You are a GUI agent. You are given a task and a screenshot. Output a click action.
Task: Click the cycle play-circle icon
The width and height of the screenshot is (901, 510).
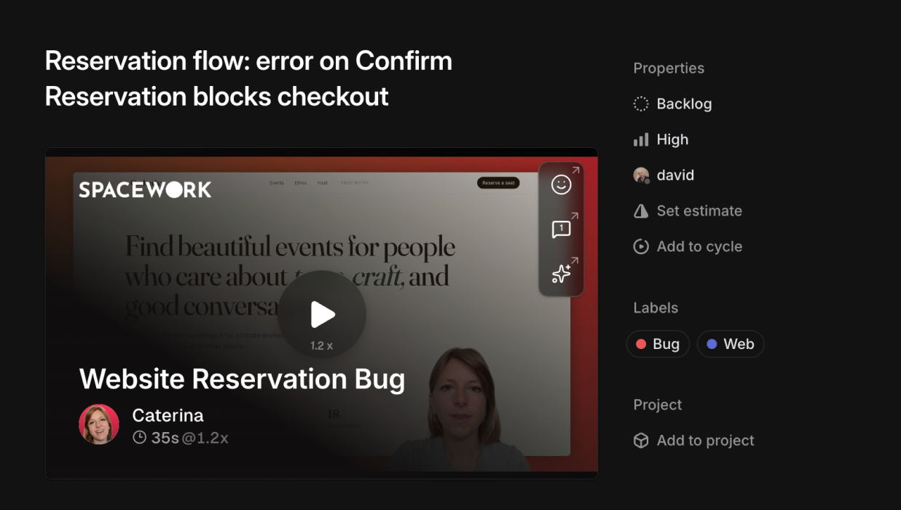tap(641, 246)
